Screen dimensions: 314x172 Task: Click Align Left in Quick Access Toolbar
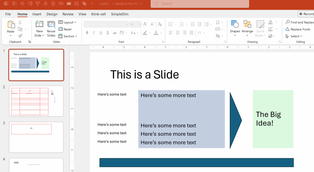pyautogui.click(x=15, y=3)
